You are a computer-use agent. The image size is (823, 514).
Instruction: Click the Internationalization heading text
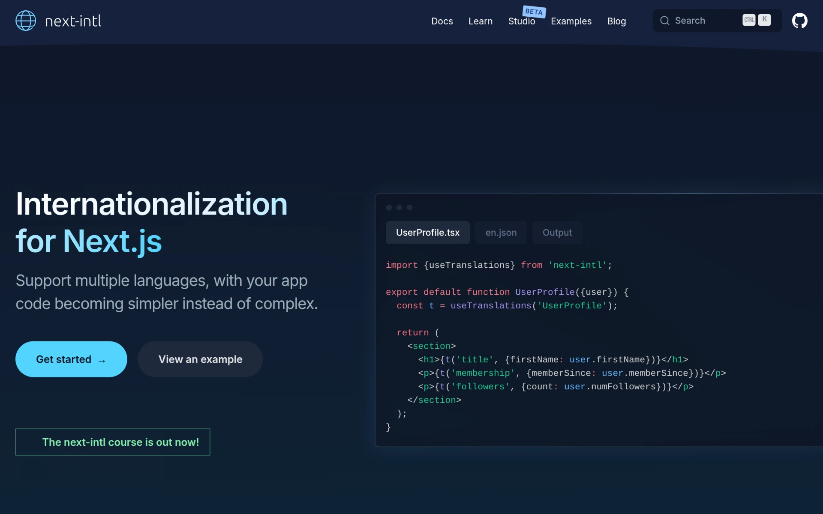coord(152,204)
